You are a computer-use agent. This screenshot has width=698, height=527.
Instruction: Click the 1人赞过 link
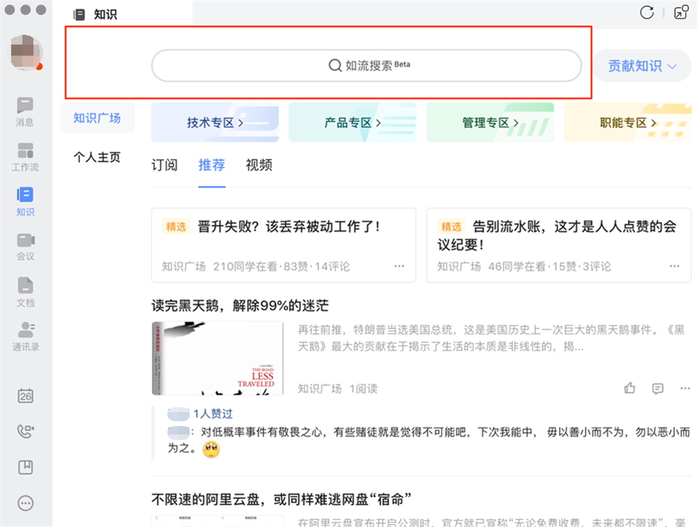pyautogui.click(x=213, y=413)
